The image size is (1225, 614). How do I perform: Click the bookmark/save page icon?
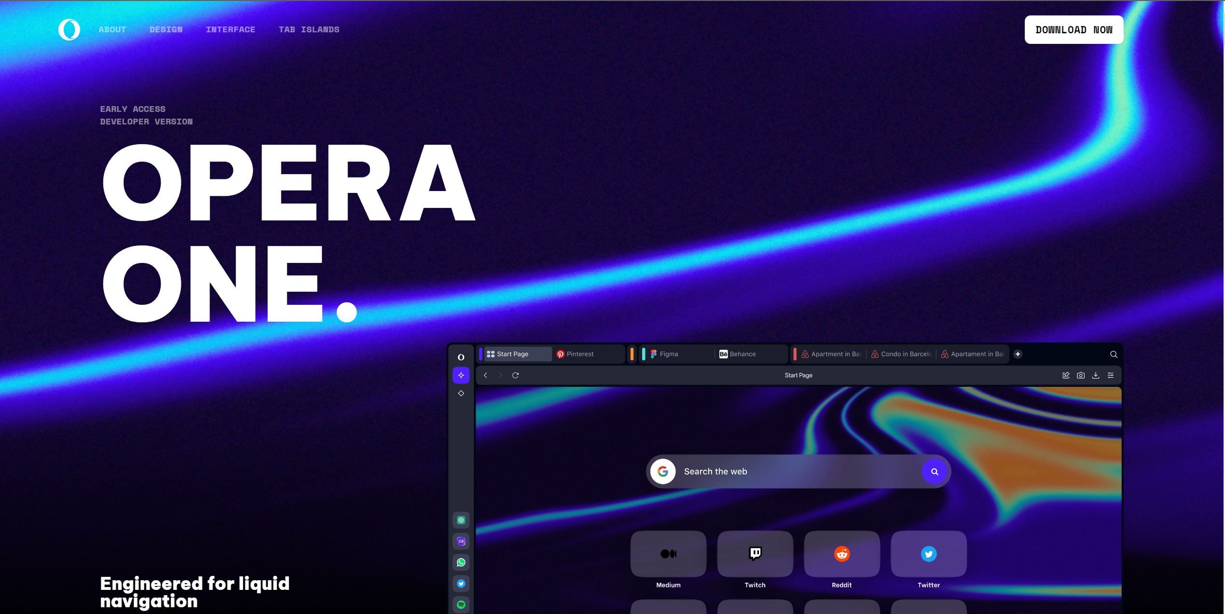coord(1066,374)
